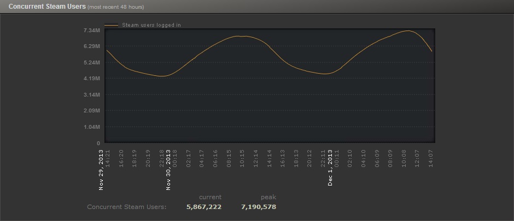This screenshot has height=221, width=514.
Task: Click '(most recent 48 hours)' subtitle
Action: point(116,7)
